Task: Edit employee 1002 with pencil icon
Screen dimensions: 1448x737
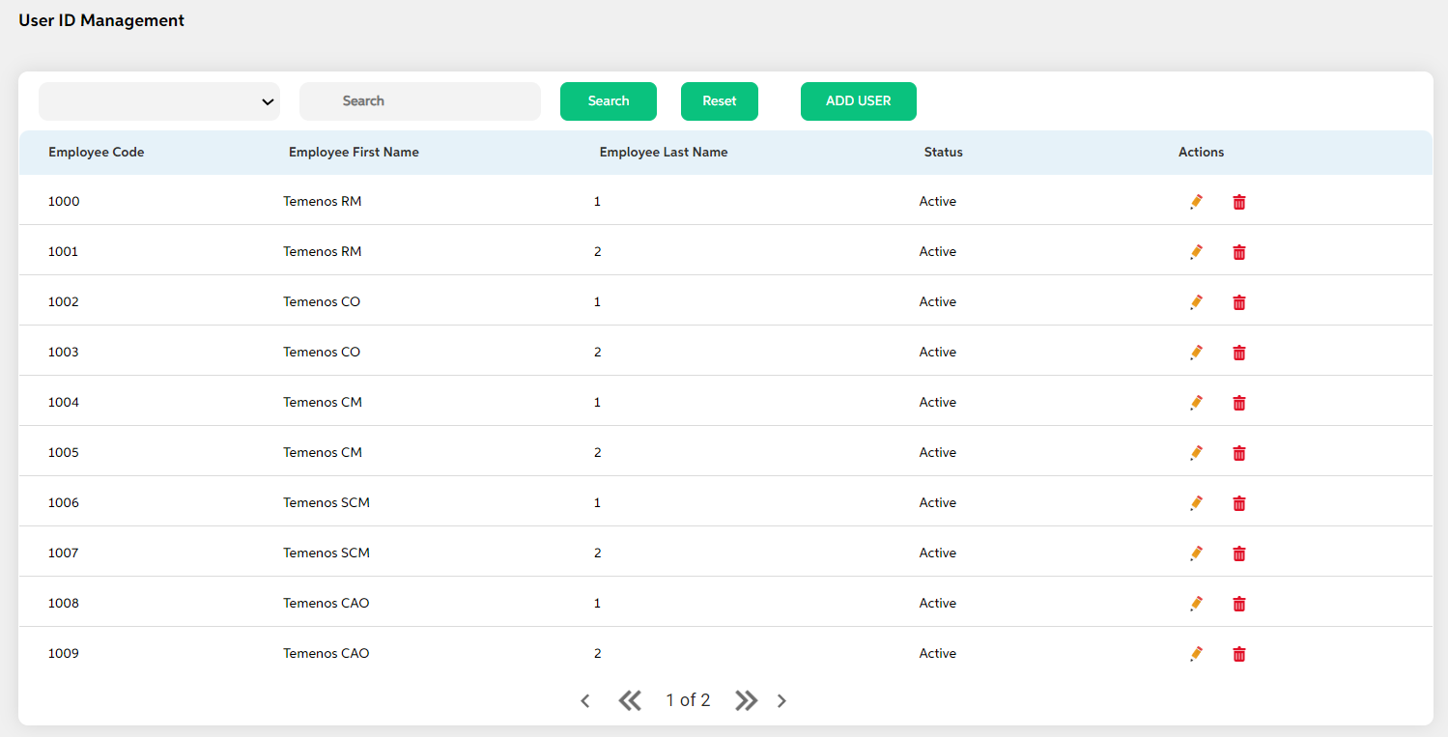Action: (x=1196, y=301)
